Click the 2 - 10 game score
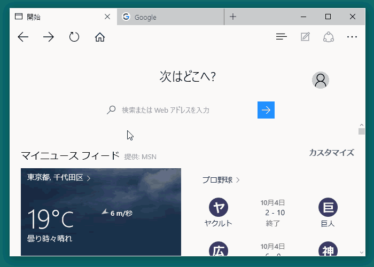Image resolution: width=374 pixels, height=267 pixels. pos(275,213)
